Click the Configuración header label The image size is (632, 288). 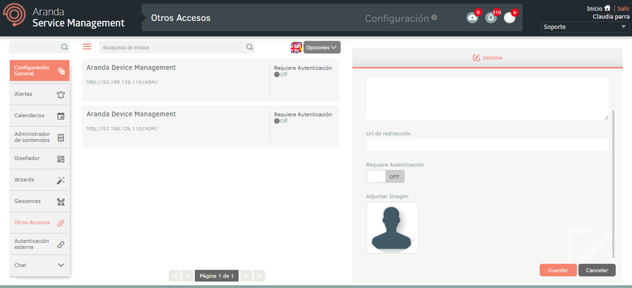coord(397,18)
